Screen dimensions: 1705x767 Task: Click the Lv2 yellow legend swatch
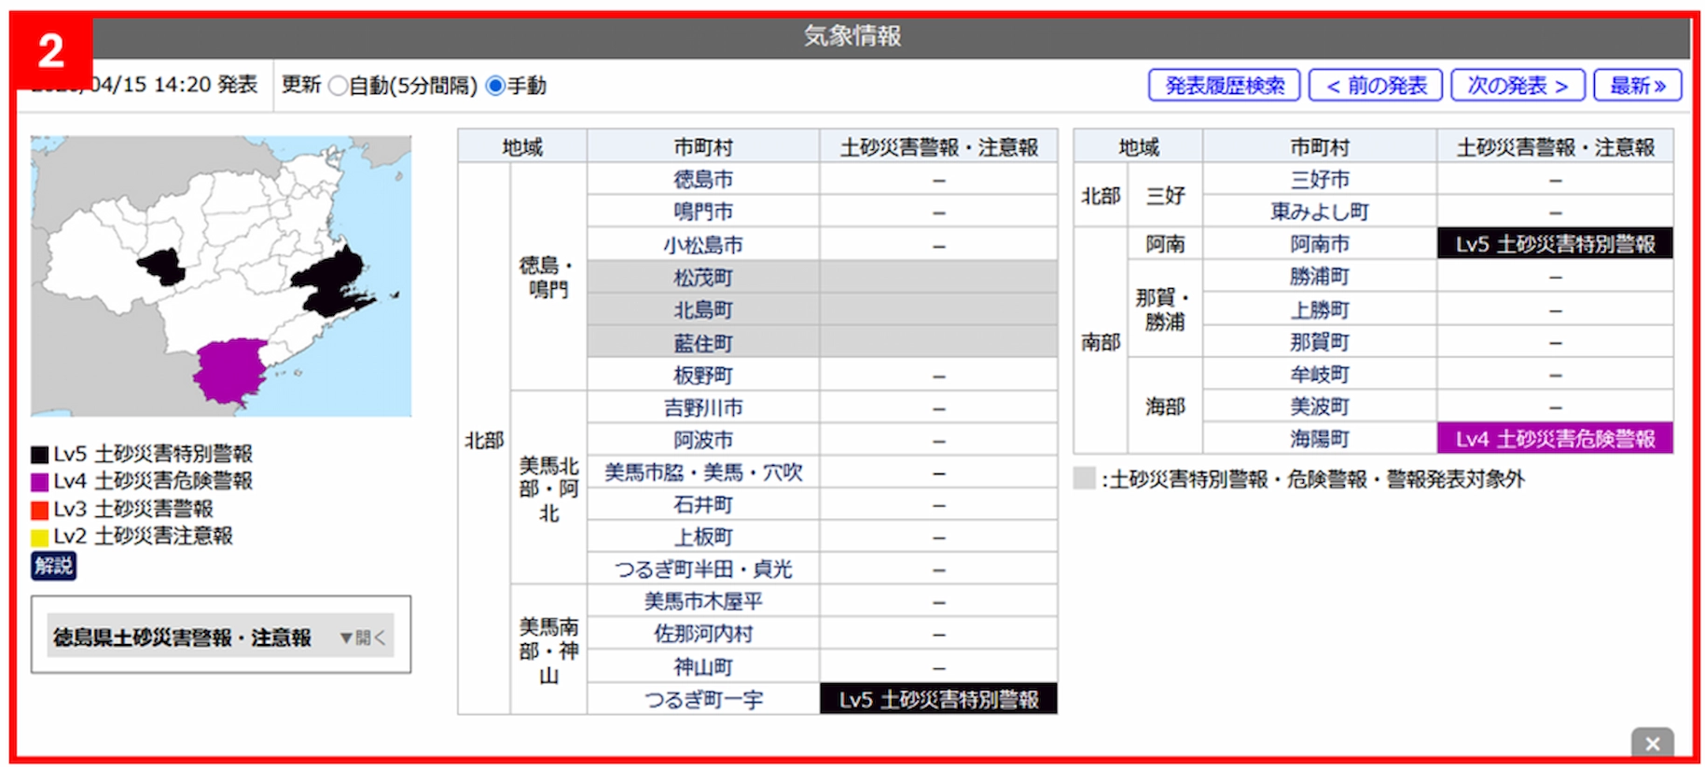pyautogui.click(x=39, y=537)
